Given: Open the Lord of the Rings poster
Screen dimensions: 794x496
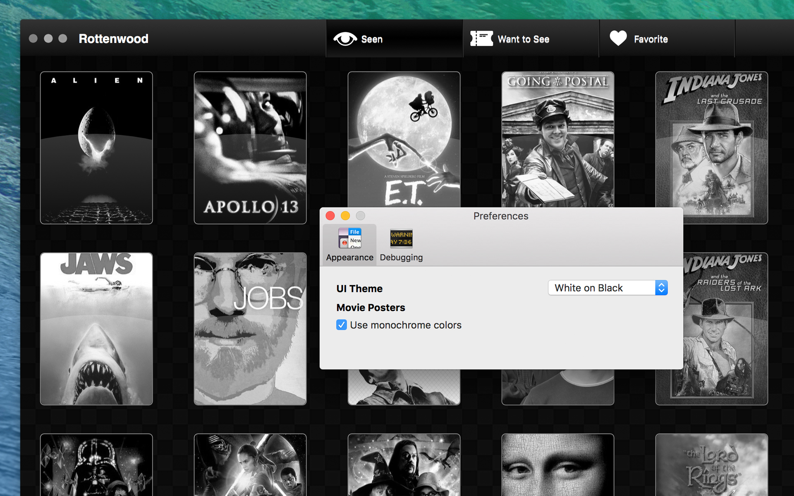Looking at the screenshot, I should coord(712,465).
